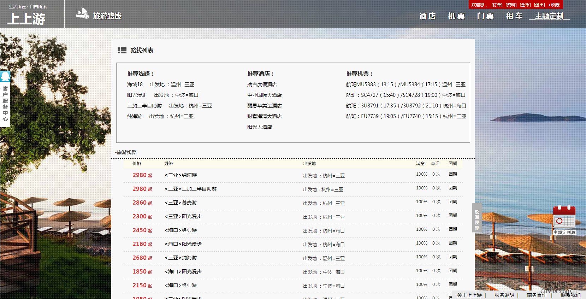Click the 旅游路线 header title
Viewport: 586px width, 299px height.
[107, 16]
